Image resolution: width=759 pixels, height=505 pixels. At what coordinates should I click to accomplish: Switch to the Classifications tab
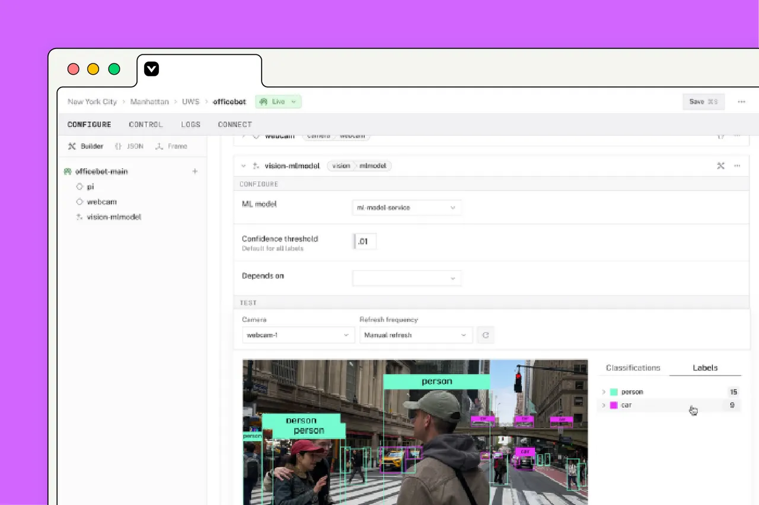(633, 368)
